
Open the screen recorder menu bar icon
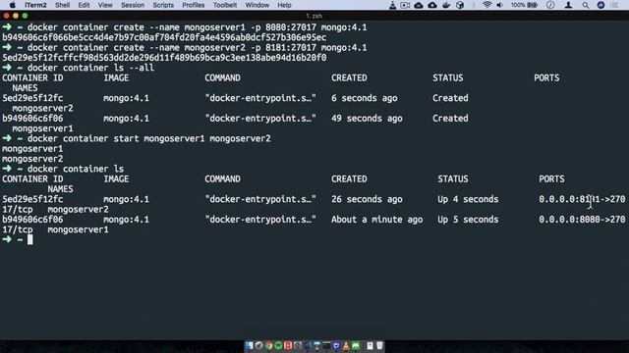[405, 5]
